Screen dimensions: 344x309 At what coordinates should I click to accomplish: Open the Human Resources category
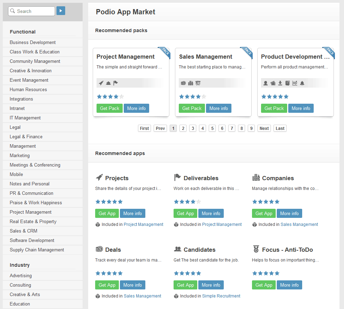pyautogui.click(x=28, y=89)
